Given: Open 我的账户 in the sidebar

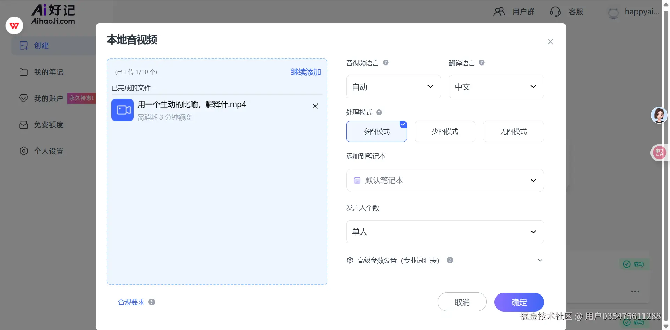Looking at the screenshot, I should pyautogui.click(x=49, y=98).
